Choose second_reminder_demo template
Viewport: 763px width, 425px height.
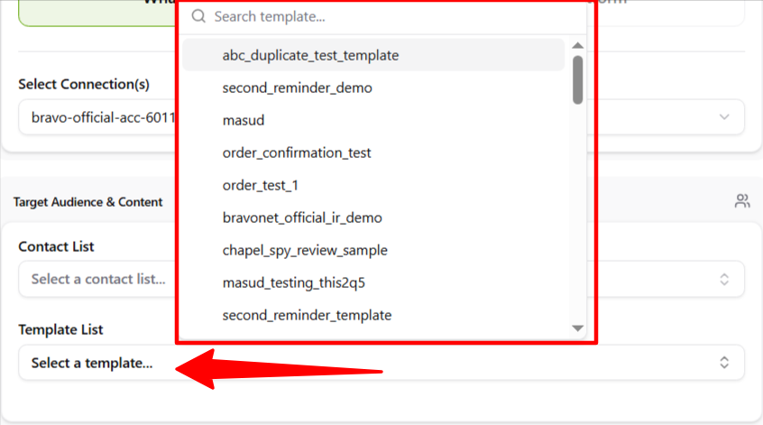[x=297, y=88]
